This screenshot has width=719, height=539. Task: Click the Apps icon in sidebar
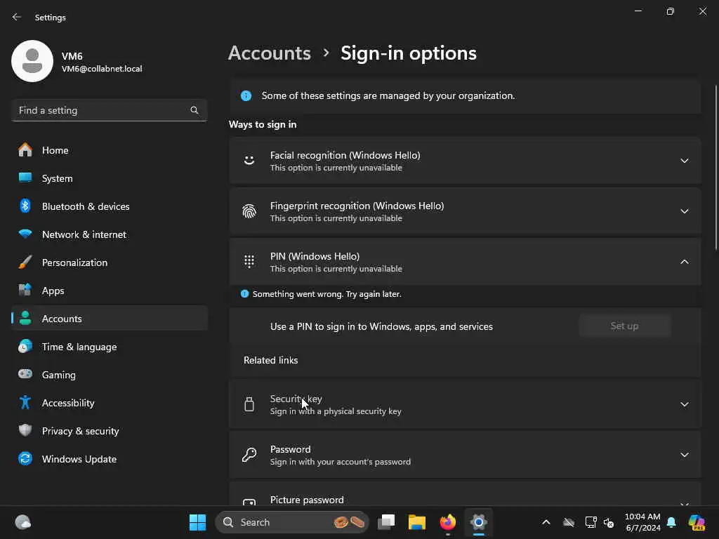[x=25, y=290]
